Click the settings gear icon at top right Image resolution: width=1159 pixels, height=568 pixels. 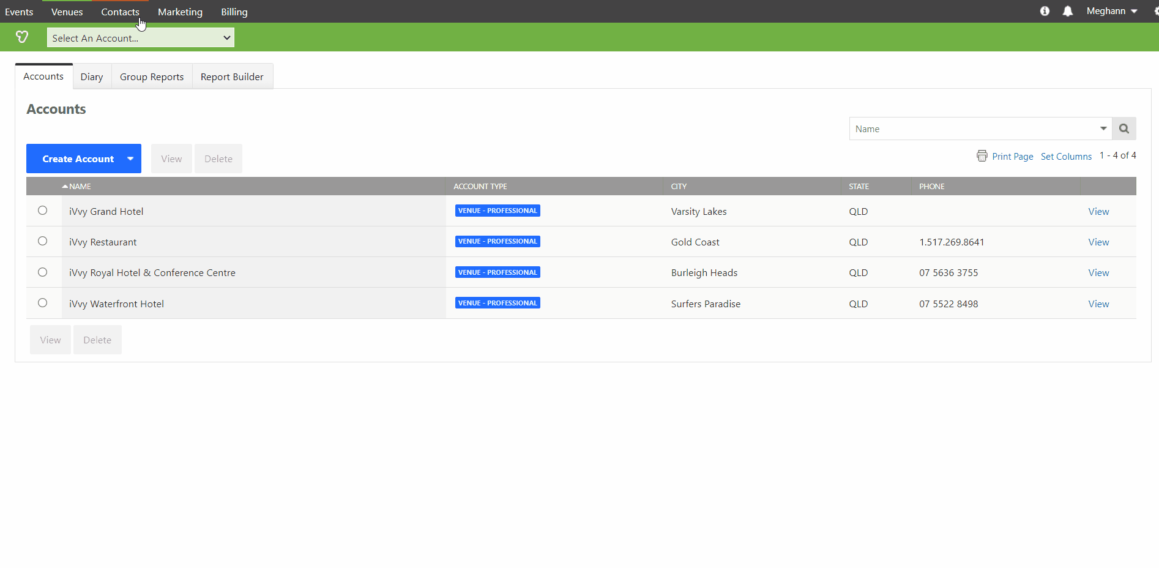[1155, 11]
